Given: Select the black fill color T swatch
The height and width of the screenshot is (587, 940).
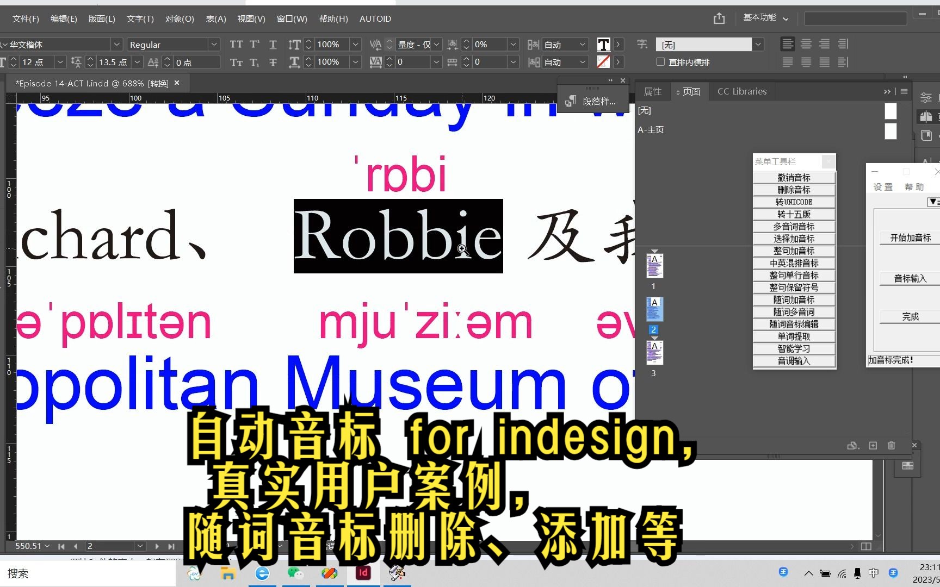Looking at the screenshot, I should click(x=603, y=44).
